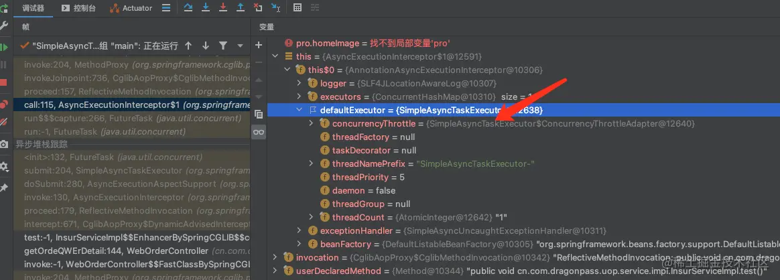780x280 pixels.
Task: Switch to 控制台 console tab
Action: (79, 8)
